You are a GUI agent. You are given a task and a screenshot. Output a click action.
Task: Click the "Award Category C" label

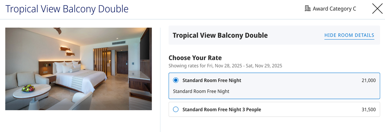334,9
